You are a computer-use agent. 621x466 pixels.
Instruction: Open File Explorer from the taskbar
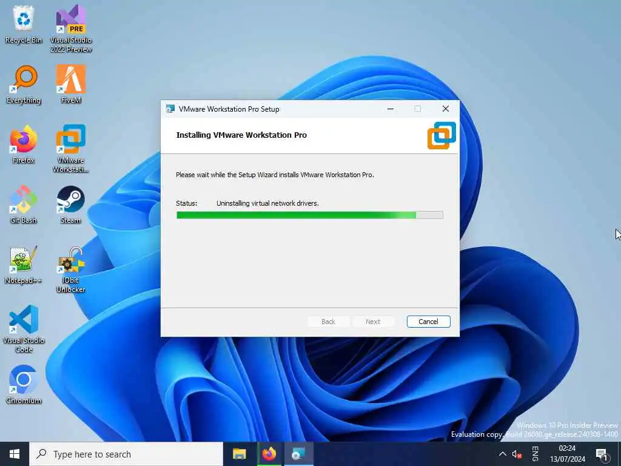(x=239, y=454)
